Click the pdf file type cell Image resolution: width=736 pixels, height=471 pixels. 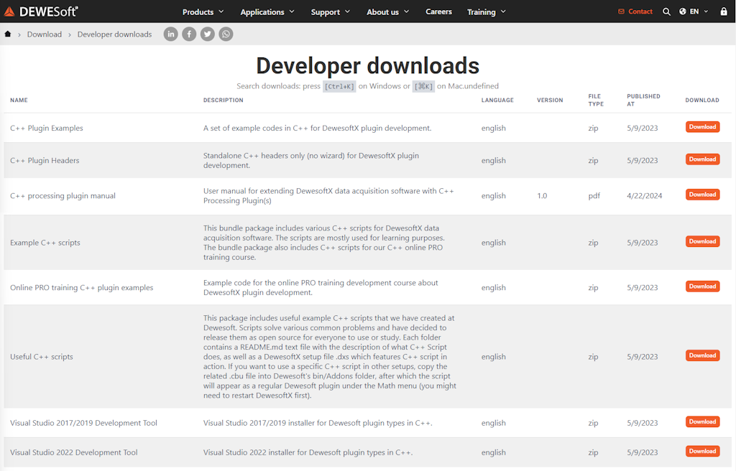(x=594, y=195)
